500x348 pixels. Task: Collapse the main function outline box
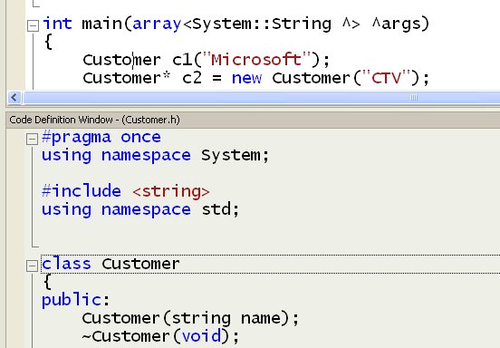click(33, 25)
